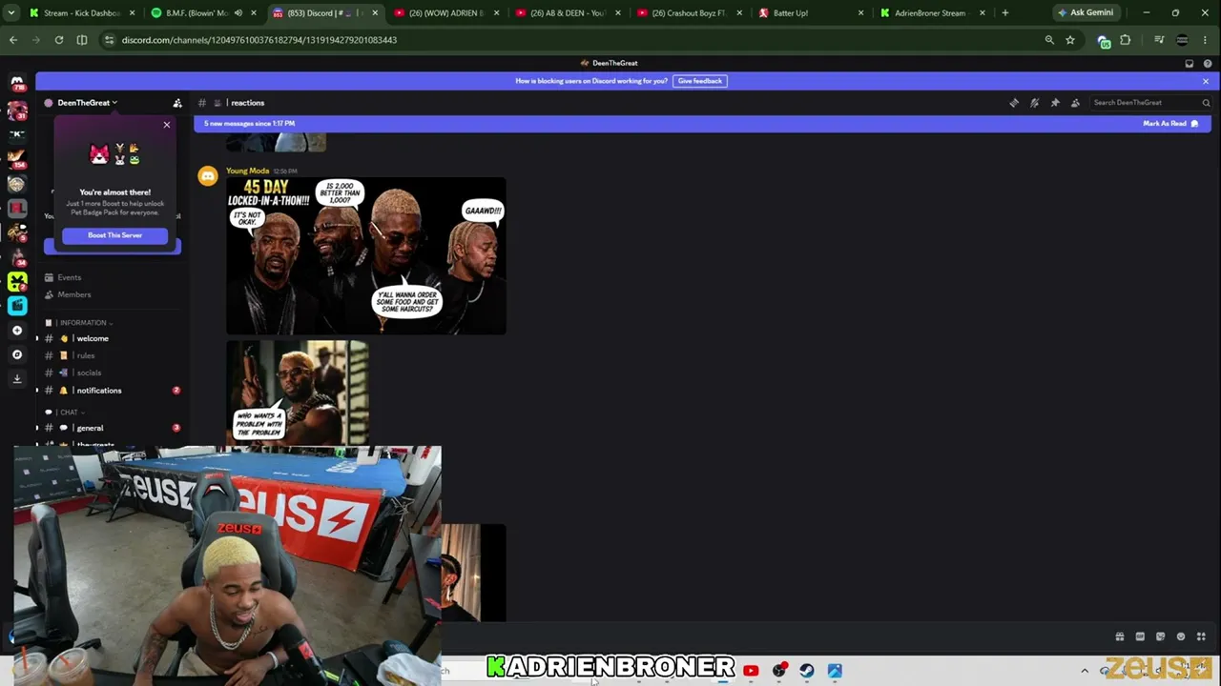1221x686 pixels.
Task: Open the invite people icon beside DeenTheGreat
Action: [x=176, y=103]
